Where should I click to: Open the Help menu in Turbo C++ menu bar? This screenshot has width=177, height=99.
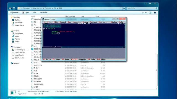coord(121,22)
